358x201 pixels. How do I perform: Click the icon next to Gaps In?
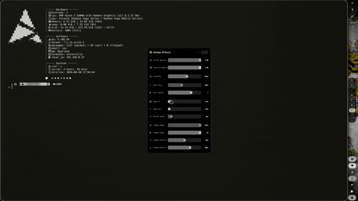point(150,102)
